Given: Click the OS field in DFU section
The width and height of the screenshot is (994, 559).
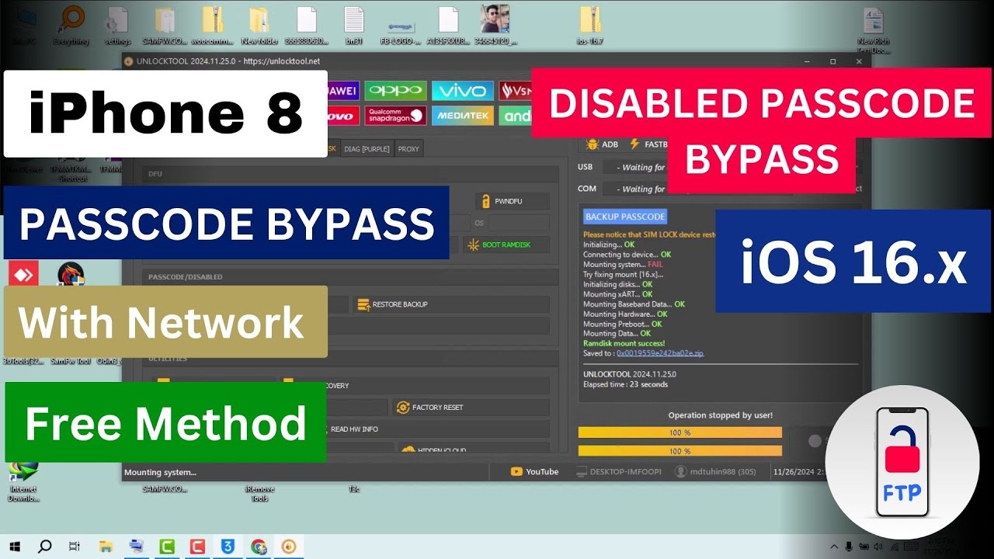Looking at the screenshot, I should tap(519, 223).
